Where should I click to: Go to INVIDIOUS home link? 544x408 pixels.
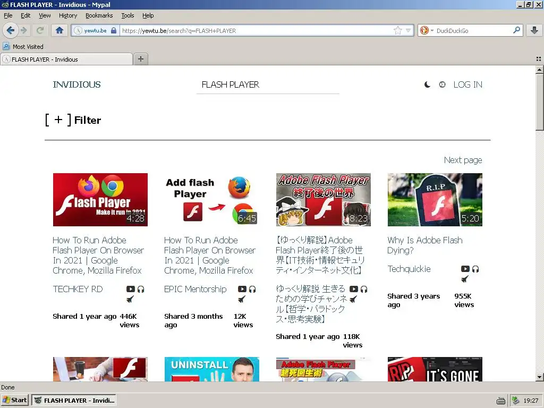pyautogui.click(x=76, y=84)
